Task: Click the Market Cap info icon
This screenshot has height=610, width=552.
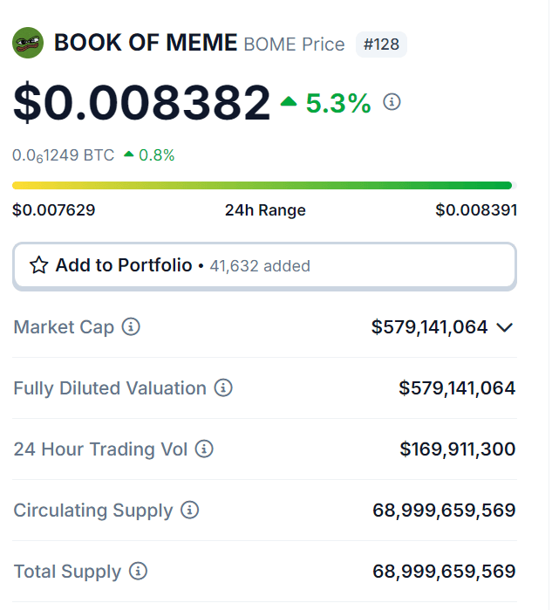Action: click(131, 327)
